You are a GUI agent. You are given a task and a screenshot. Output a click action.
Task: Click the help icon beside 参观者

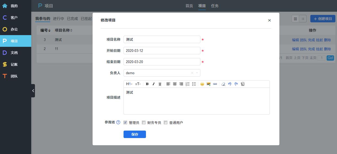(118, 122)
